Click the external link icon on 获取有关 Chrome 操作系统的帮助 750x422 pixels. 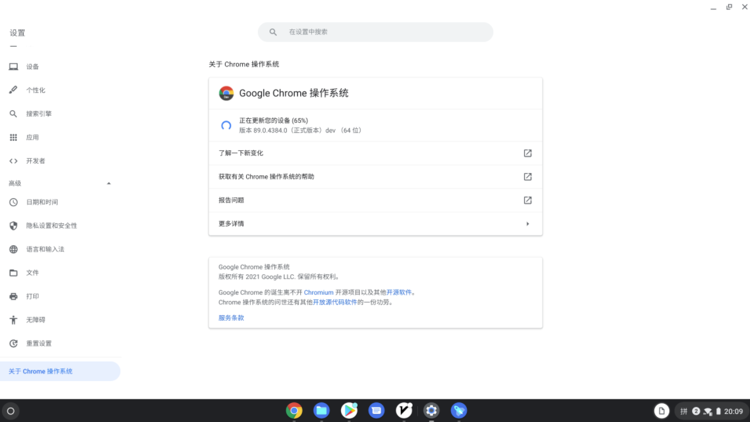528,176
